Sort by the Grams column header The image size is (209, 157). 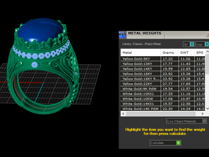170,53
